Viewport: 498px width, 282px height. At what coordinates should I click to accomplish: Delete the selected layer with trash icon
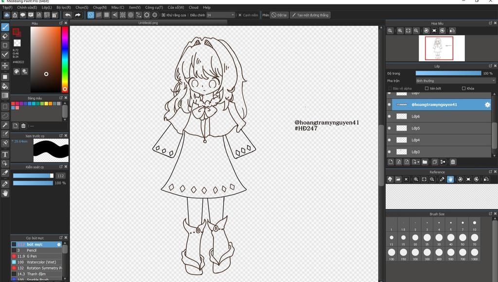click(453, 162)
